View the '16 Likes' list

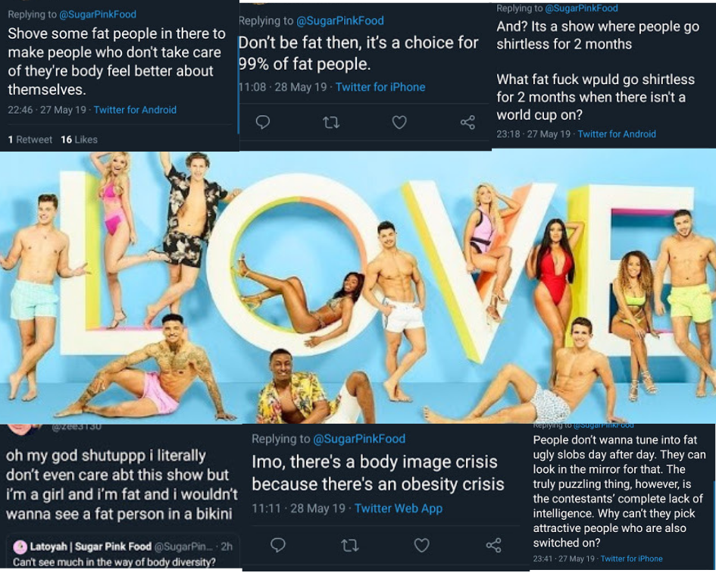point(79,139)
